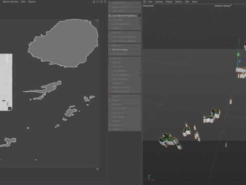Click the Clear UV Pins icon
The image size is (246, 185).
pyautogui.click(x=110, y=11)
